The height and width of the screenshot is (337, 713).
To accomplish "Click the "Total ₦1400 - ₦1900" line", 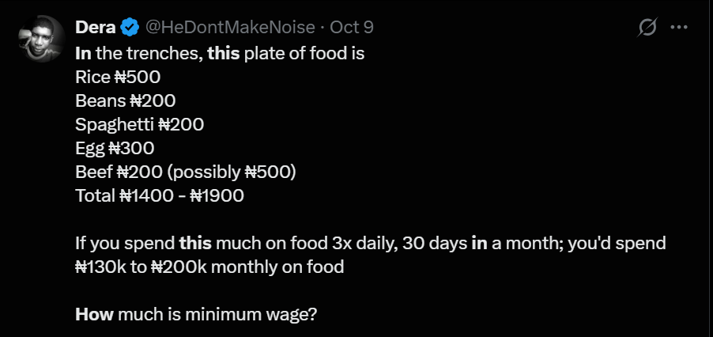I will (160, 195).
